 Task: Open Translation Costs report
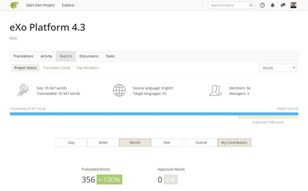pos(56,68)
